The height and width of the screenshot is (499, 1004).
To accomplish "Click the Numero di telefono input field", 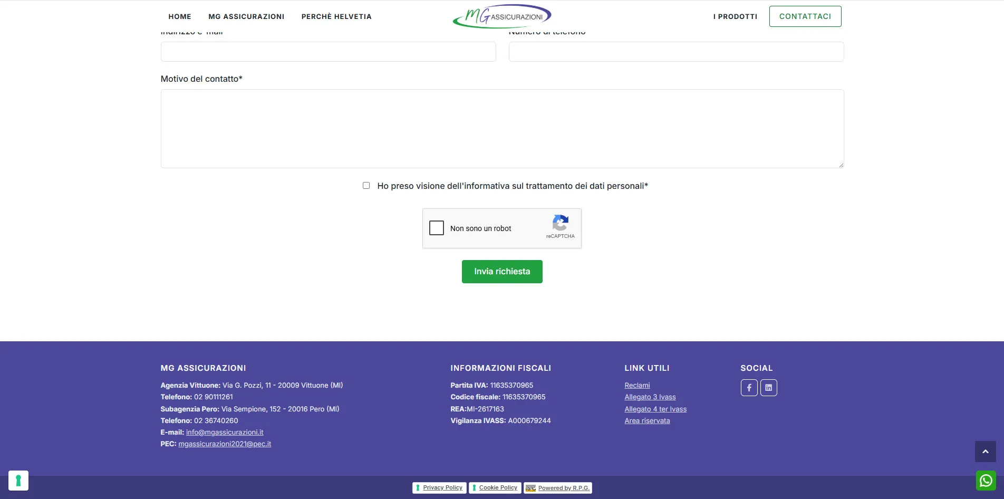I will [676, 52].
